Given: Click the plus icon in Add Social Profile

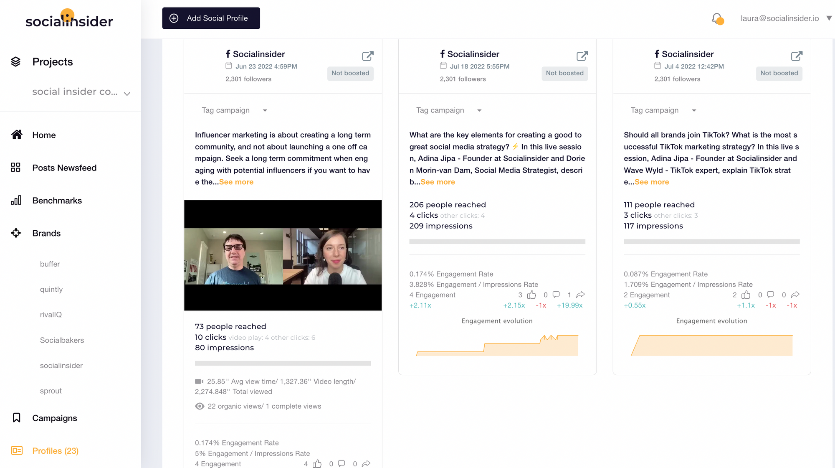Looking at the screenshot, I should 174,18.
